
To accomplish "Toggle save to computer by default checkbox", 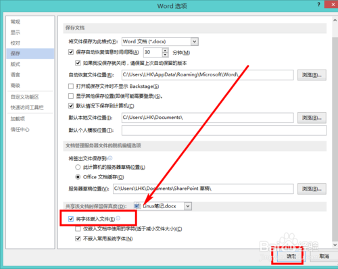I will click(71, 106).
